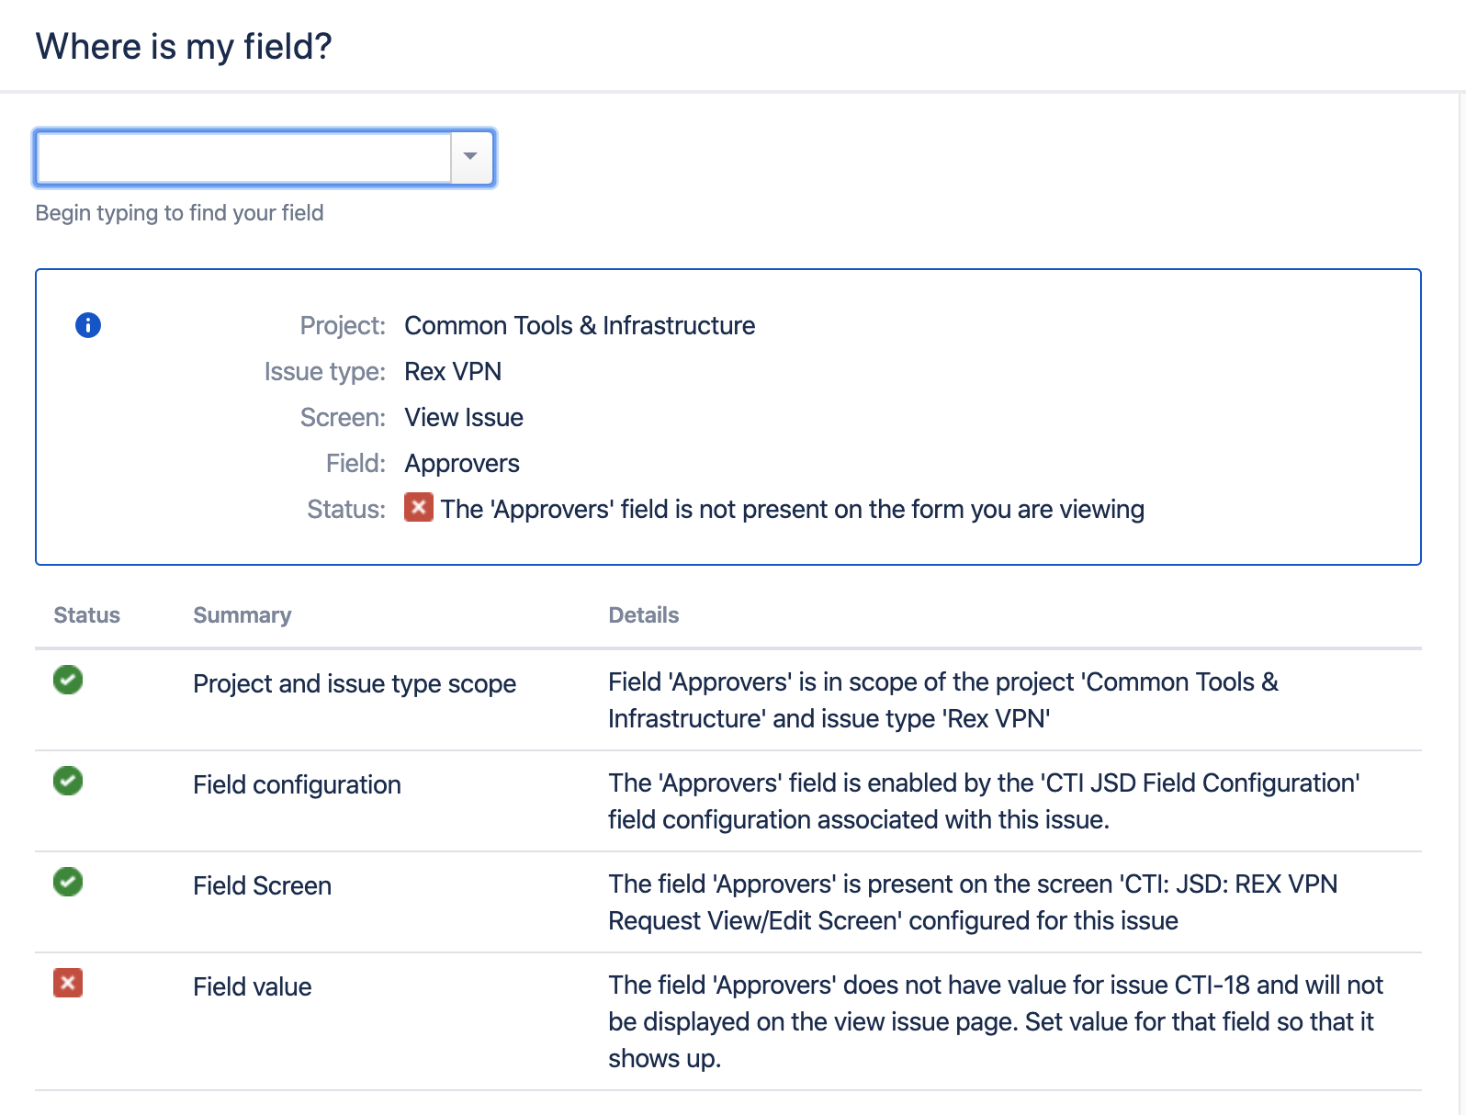The image size is (1466, 1115).
Task: Click details about Approvers being in scope
Action: pyautogui.click(x=943, y=700)
